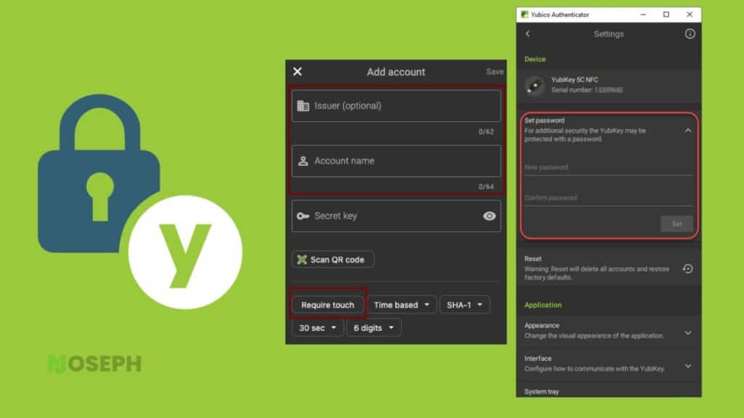The width and height of the screenshot is (744, 418).
Task: Open the 30 sec period dropdown
Action: click(x=318, y=328)
